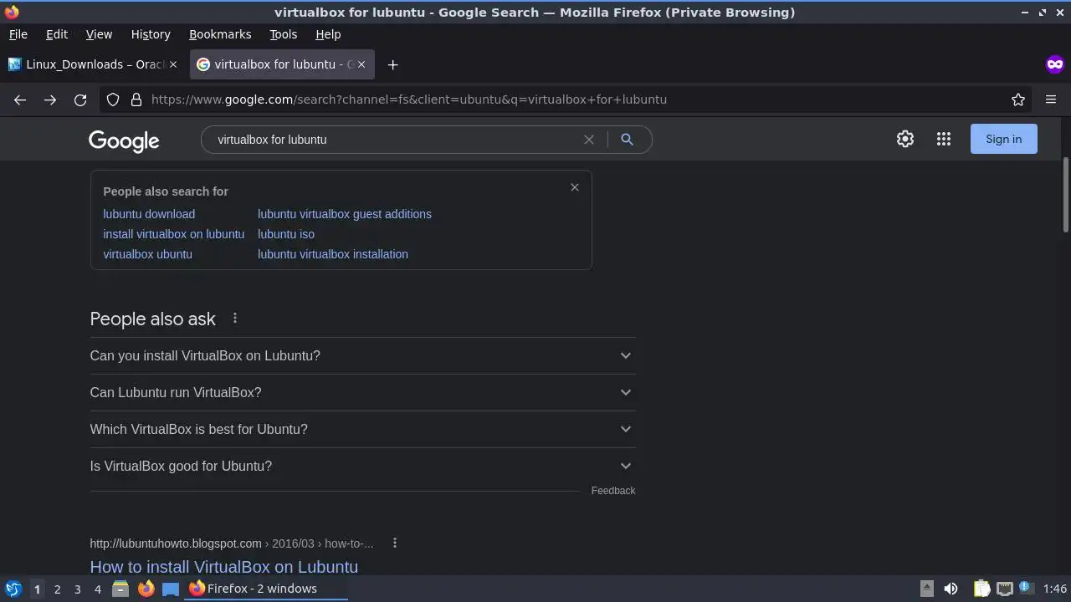The width and height of the screenshot is (1071, 602).
Task: Open the Tools menu
Action: [283, 34]
